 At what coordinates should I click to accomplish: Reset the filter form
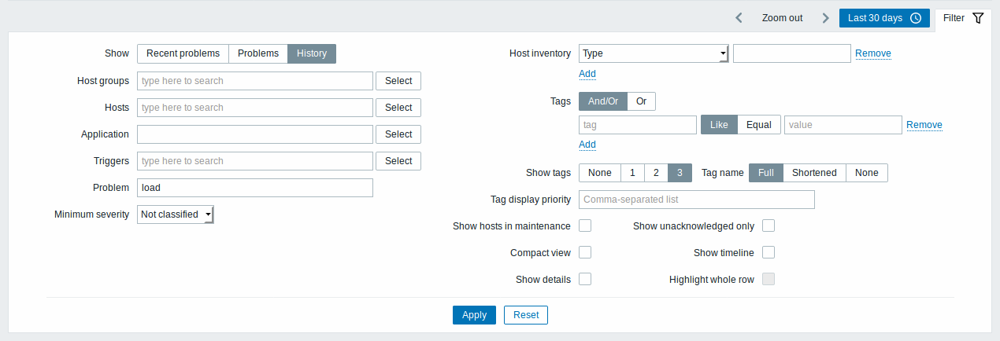click(x=526, y=315)
